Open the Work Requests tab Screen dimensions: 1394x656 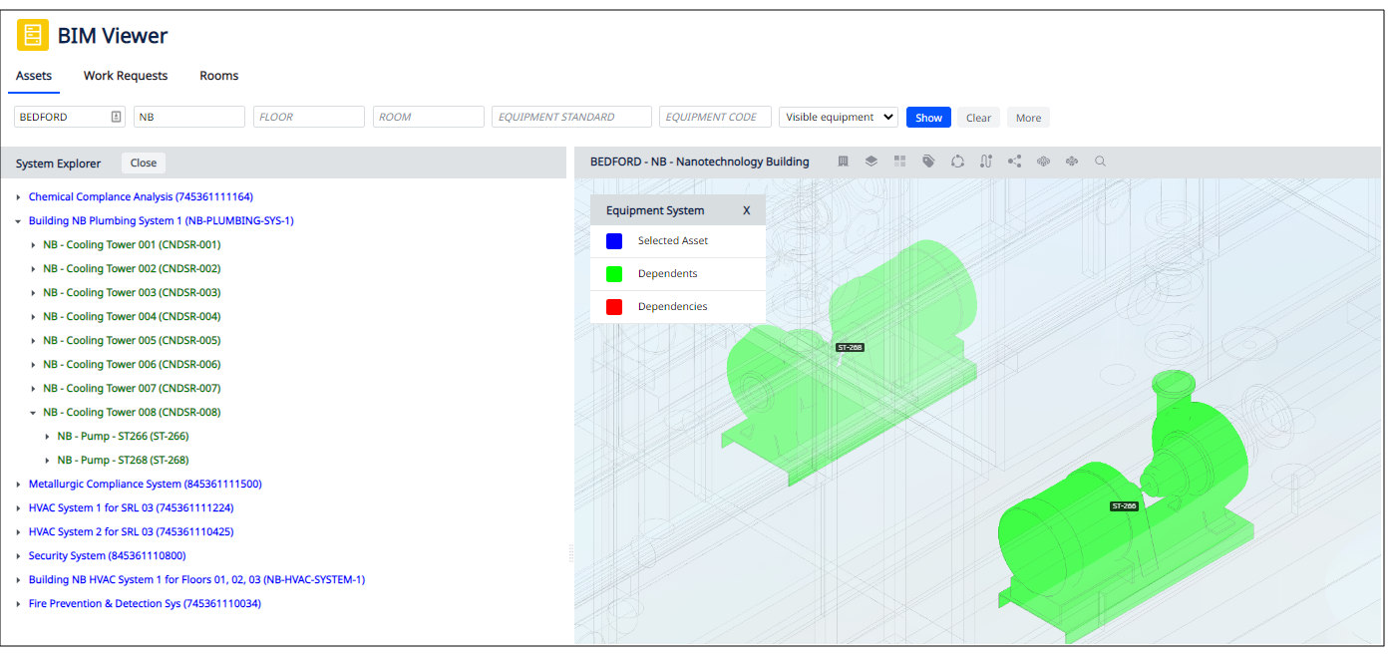(x=126, y=76)
